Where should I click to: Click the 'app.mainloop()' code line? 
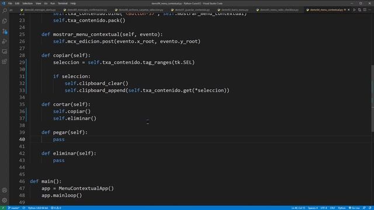point(62,195)
